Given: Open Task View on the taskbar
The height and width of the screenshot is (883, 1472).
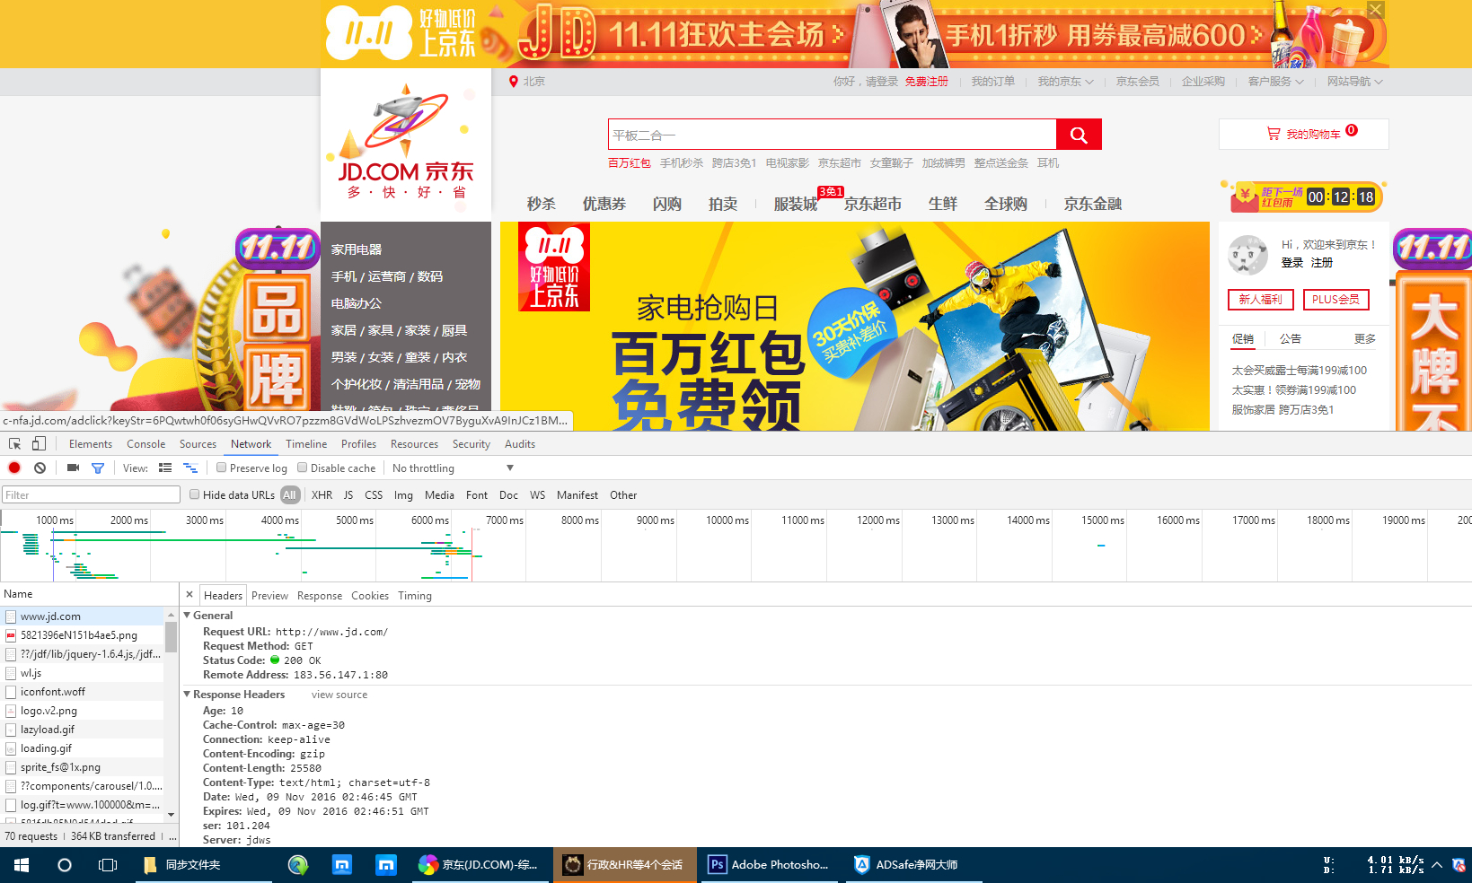Looking at the screenshot, I should [108, 865].
